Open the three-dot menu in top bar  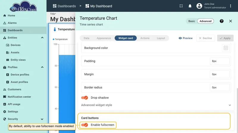coord(230,6)
